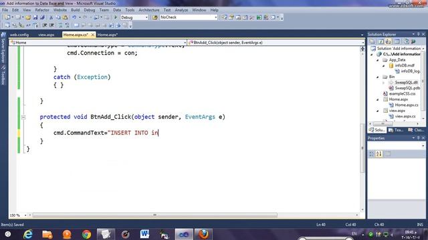428x240 pixels.
Task: Open Server Explorer side tab
Action: pyautogui.click(x=3, y=47)
